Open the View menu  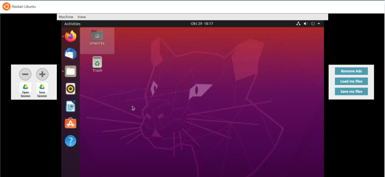tap(82, 17)
